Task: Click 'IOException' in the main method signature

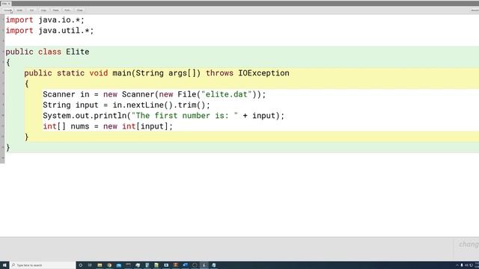Action: coord(263,73)
